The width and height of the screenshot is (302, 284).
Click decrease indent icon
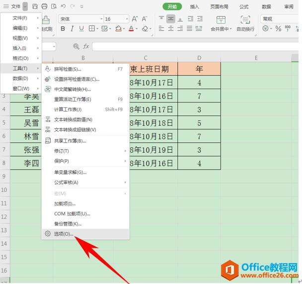tap(190, 19)
